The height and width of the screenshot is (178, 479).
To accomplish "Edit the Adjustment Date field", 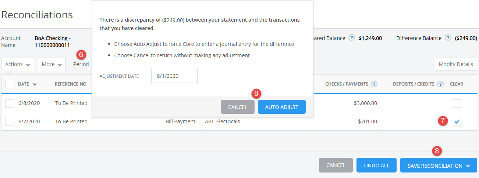I will click(x=174, y=76).
